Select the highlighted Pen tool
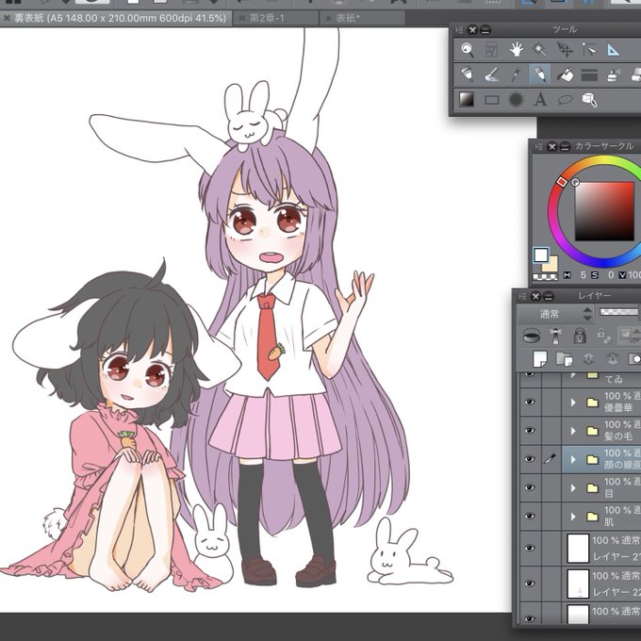This screenshot has width=641, height=641. coord(540,74)
